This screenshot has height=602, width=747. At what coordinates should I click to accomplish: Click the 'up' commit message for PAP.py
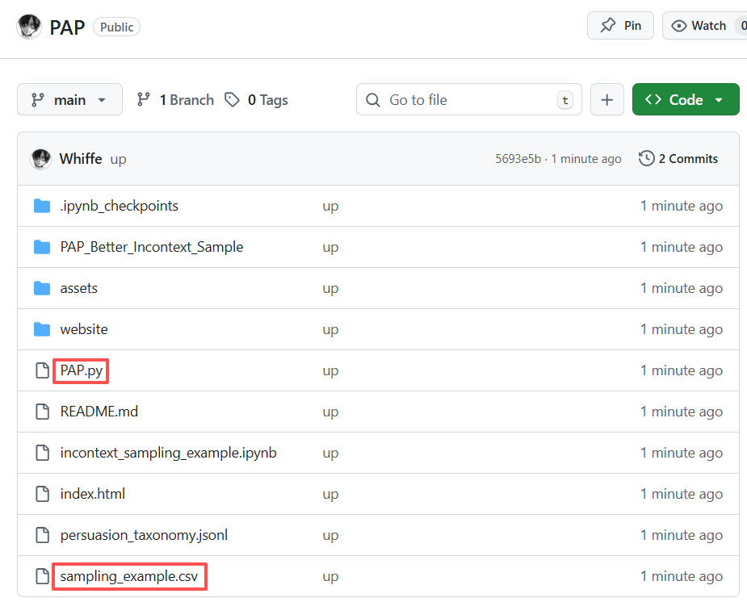click(330, 372)
